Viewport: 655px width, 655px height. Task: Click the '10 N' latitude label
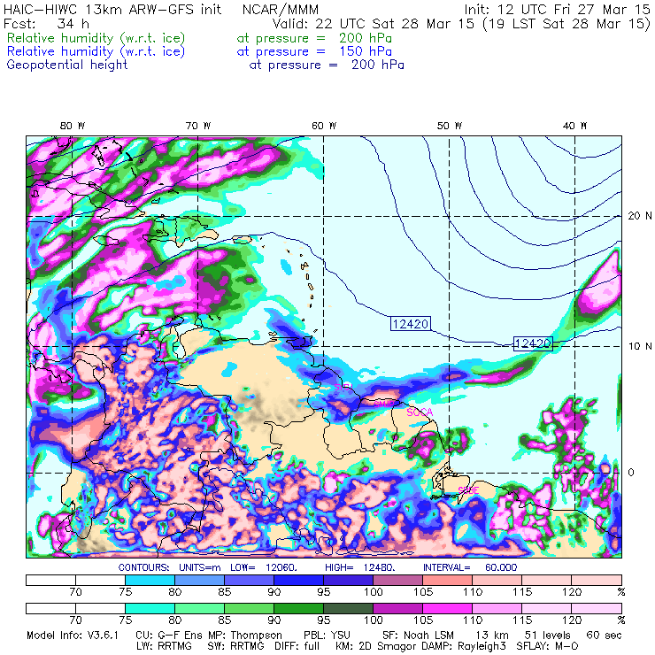pos(640,346)
